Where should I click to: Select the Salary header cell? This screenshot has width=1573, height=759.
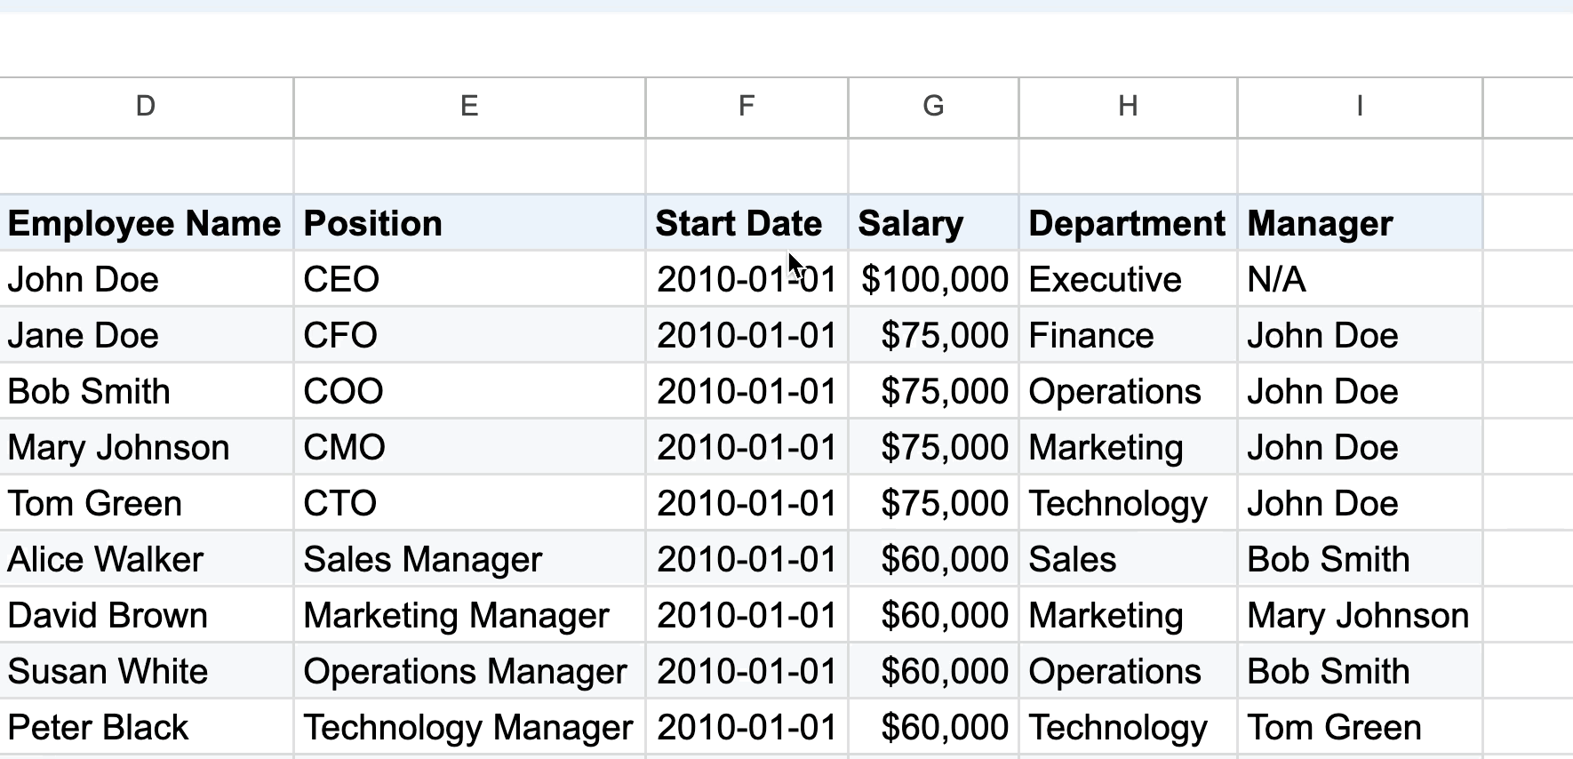click(x=911, y=224)
